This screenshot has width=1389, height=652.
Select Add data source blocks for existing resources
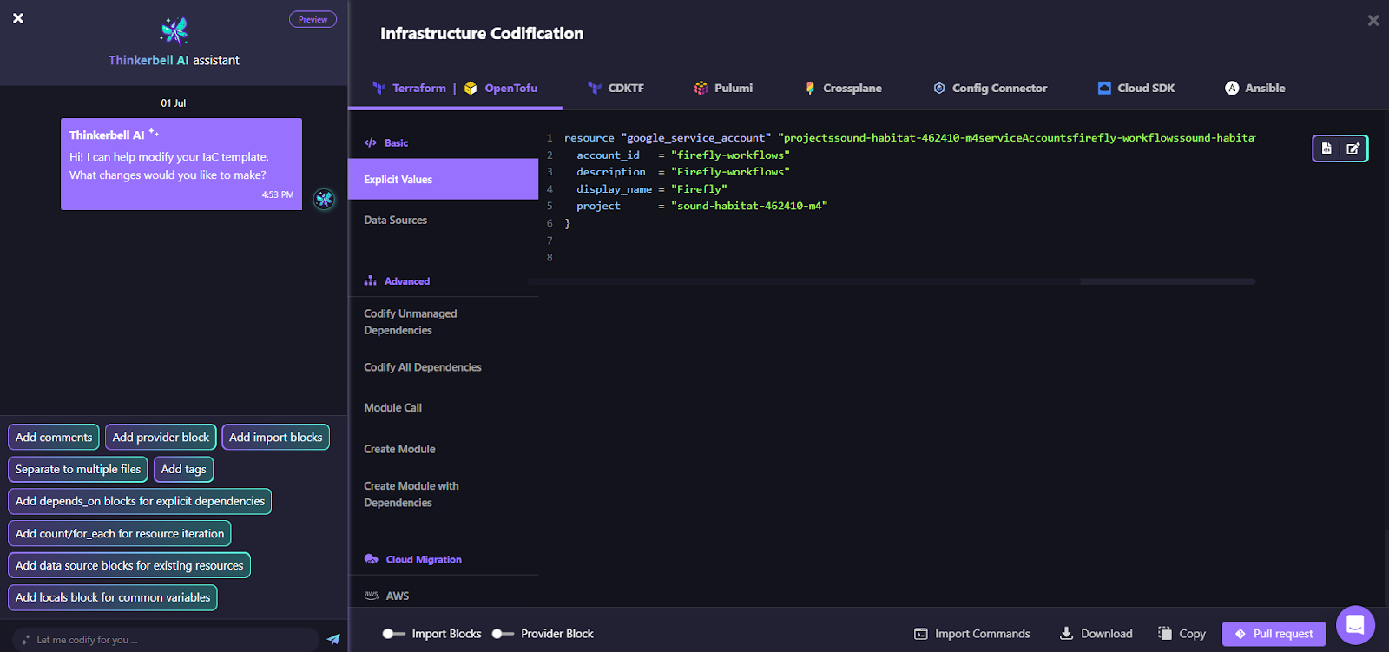129,565
